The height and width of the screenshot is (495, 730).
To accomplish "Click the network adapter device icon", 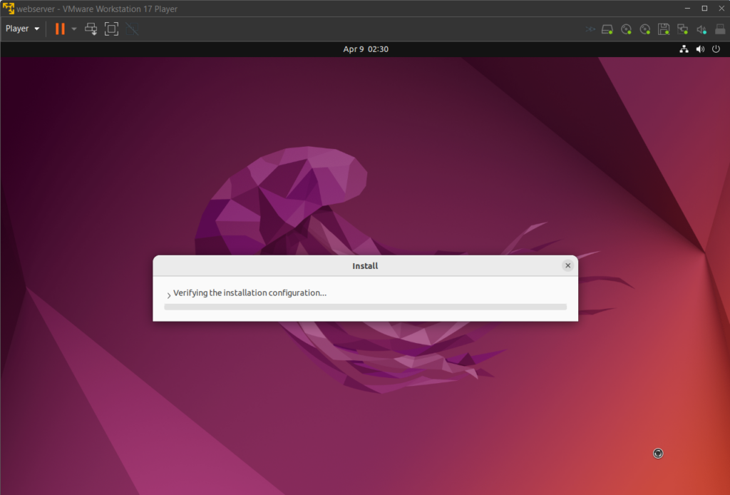I will pyautogui.click(x=682, y=29).
